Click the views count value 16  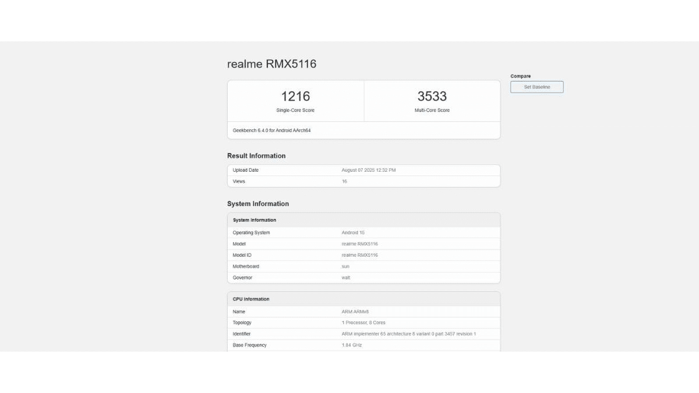[x=344, y=181]
